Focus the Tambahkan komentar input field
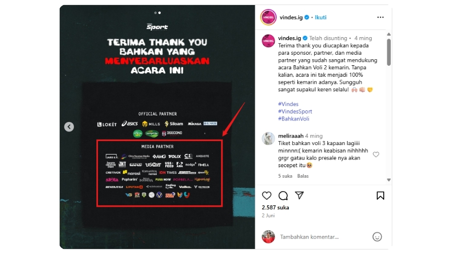Viewport: 452px width, 254px height. 323,237
